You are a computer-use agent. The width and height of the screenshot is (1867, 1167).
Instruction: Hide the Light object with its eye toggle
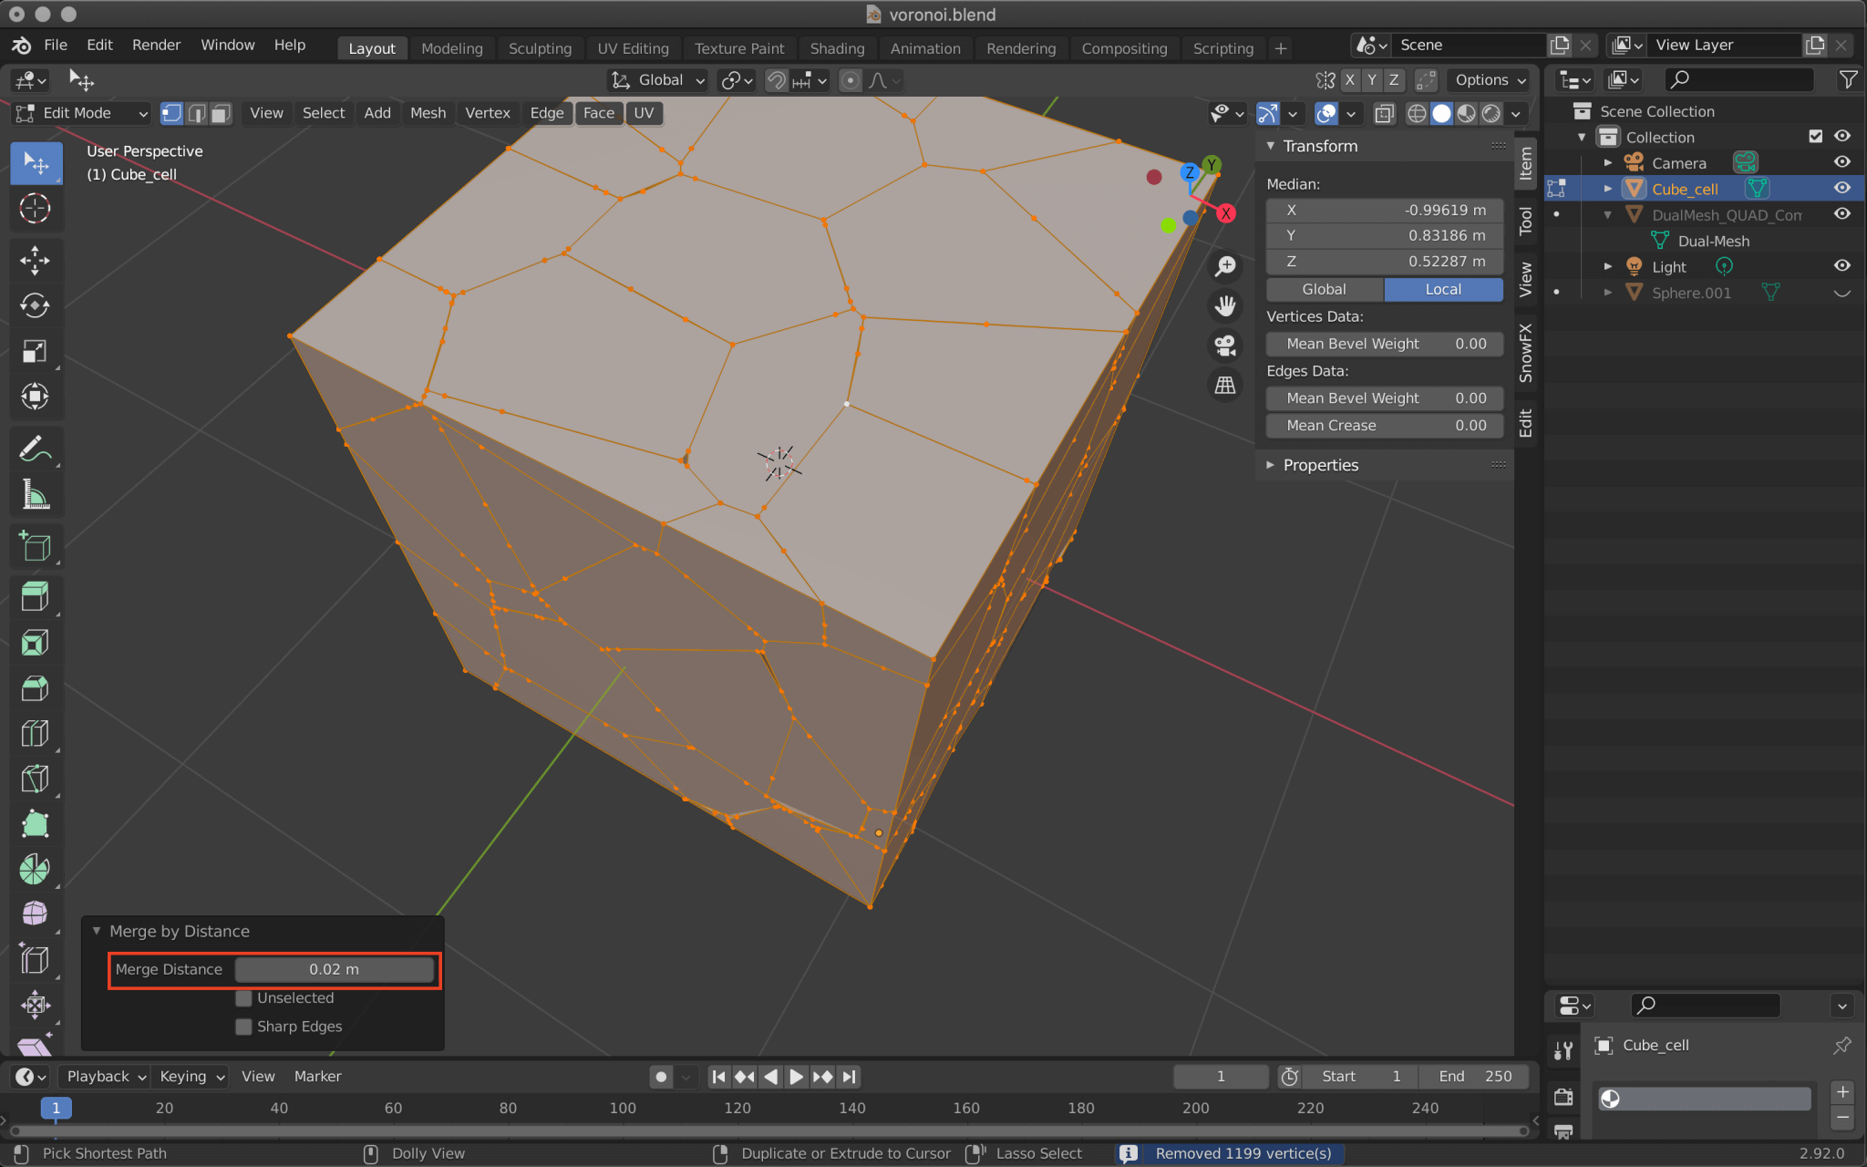(1841, 266)
